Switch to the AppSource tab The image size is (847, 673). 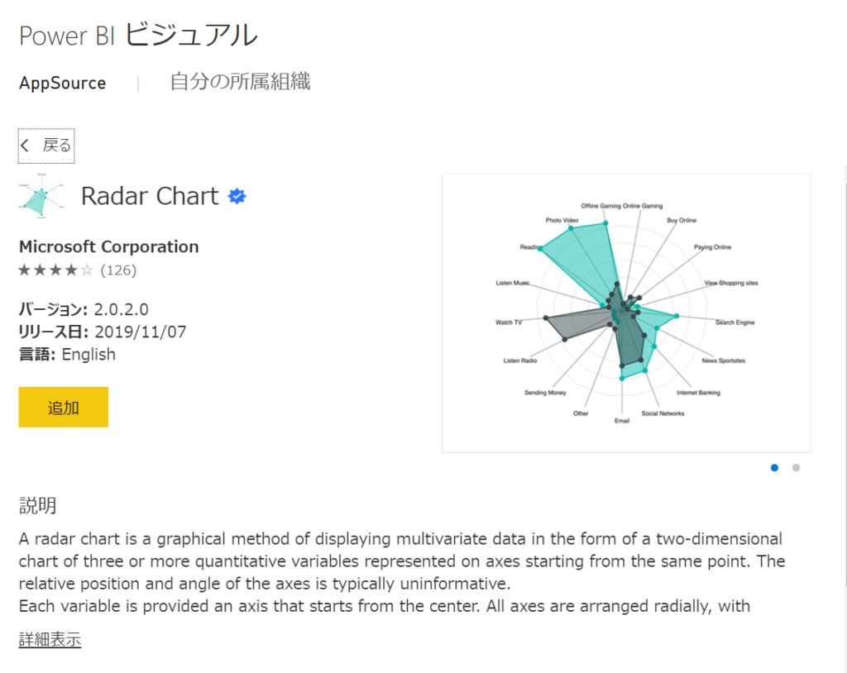click(x=62, y=83)
